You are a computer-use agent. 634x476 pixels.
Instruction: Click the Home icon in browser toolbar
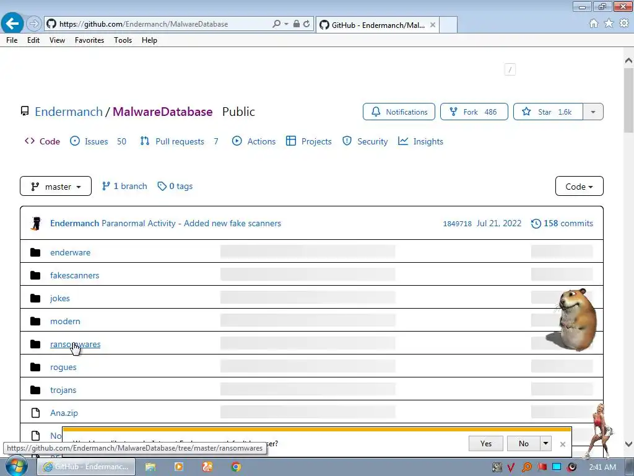[x=594, y=24]
